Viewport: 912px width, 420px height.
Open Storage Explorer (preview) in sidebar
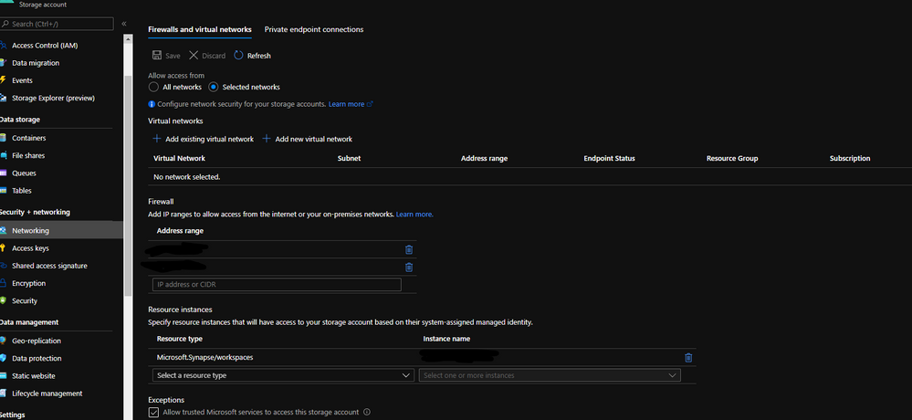[x=53, y=98]
